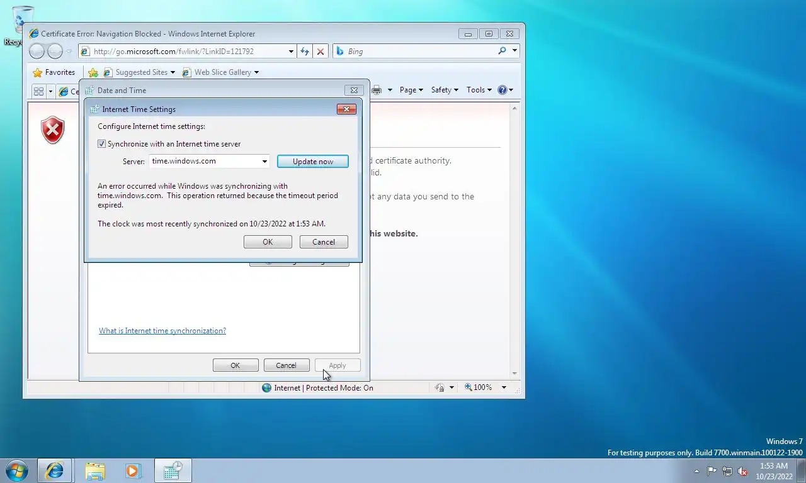Close the Date and Time dialog
Image resolution: width=806 pixels, height=483 pixels.
(354, 90)
